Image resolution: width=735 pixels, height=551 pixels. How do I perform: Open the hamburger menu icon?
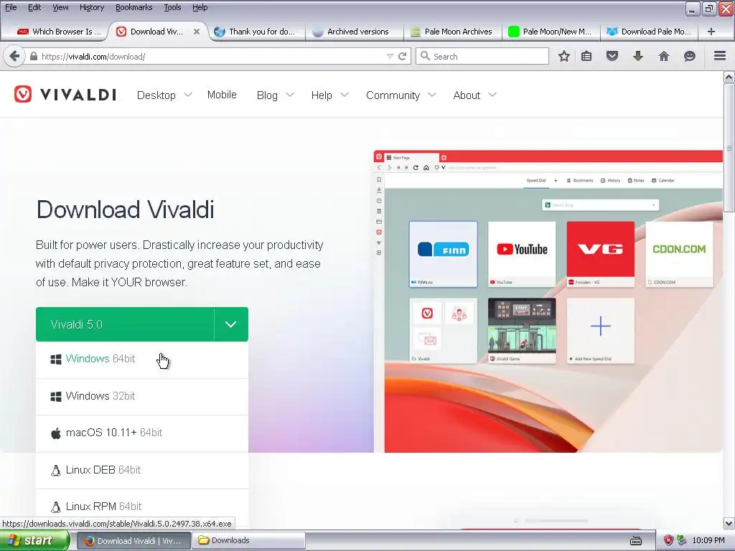[x=720, y=56]
